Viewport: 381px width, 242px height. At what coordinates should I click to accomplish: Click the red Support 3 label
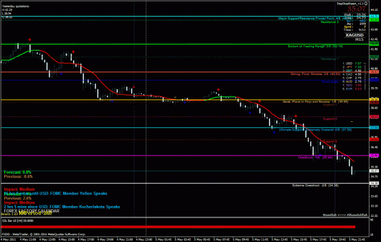(x=330, y=141)
